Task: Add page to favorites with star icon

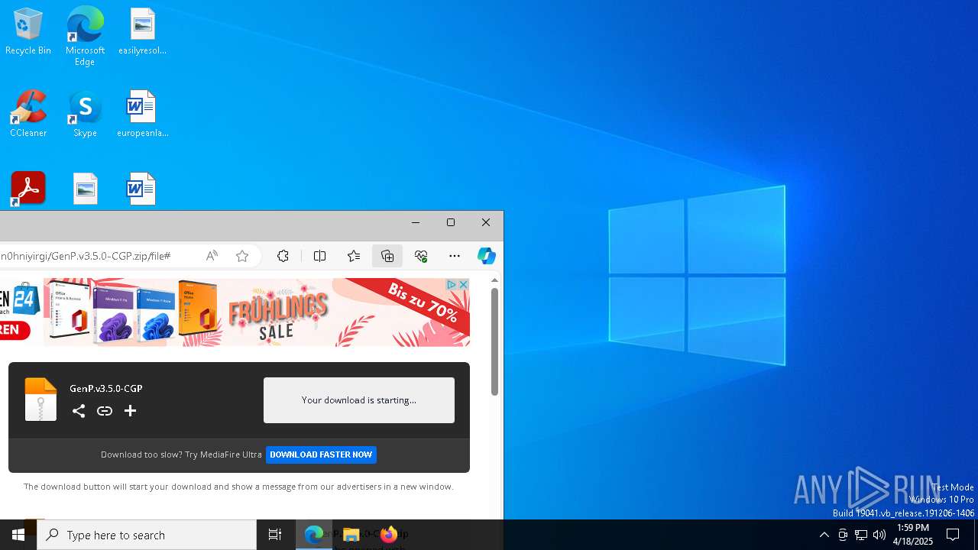Action: point(242,256)
